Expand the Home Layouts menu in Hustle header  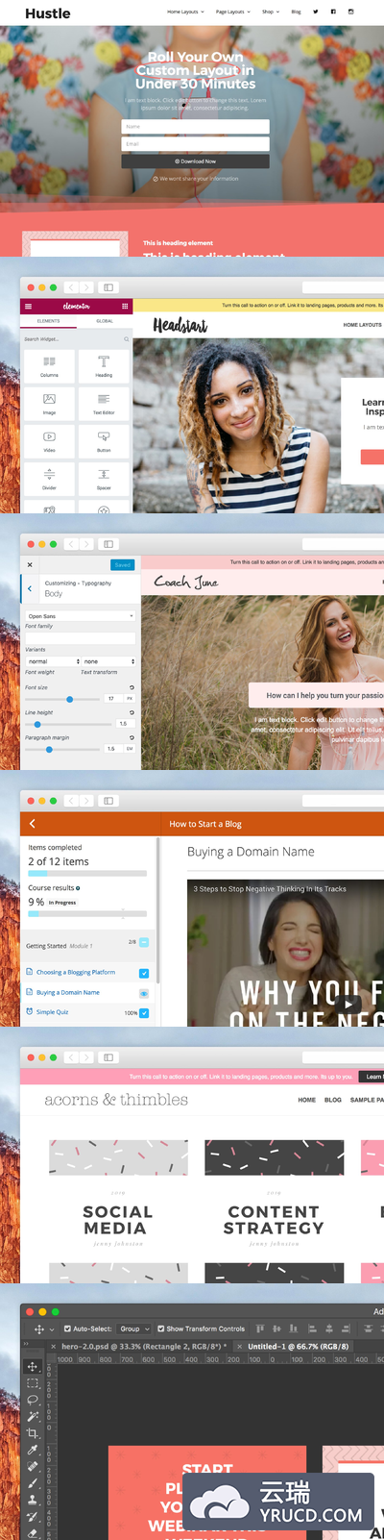click(x=185, y=12)
